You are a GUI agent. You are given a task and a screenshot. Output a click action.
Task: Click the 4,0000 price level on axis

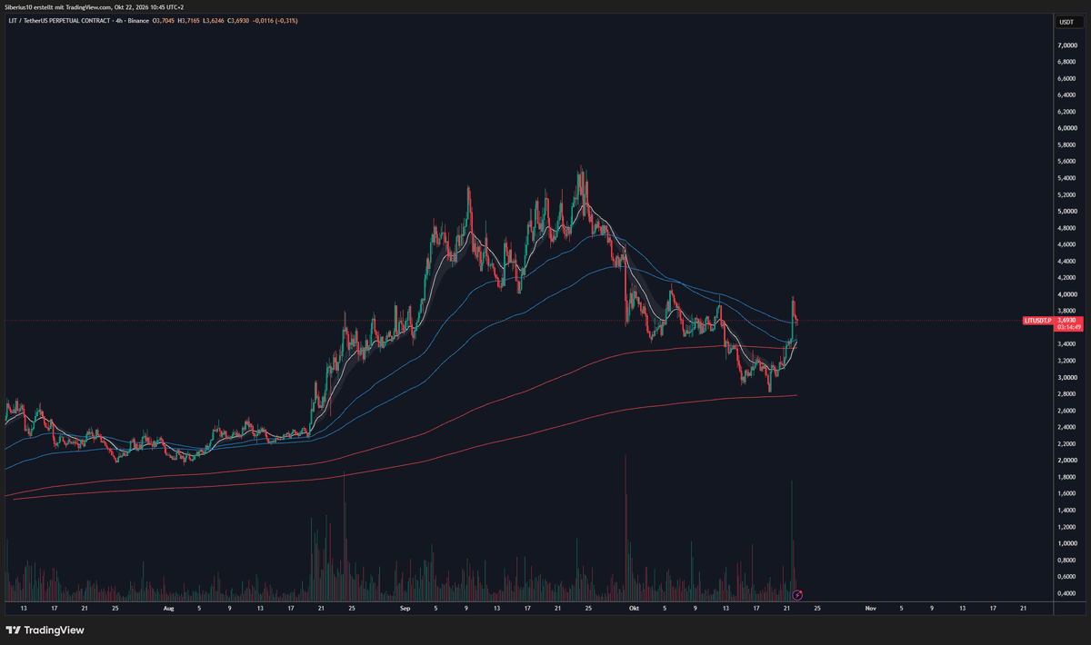click(x=1067, y=294)
